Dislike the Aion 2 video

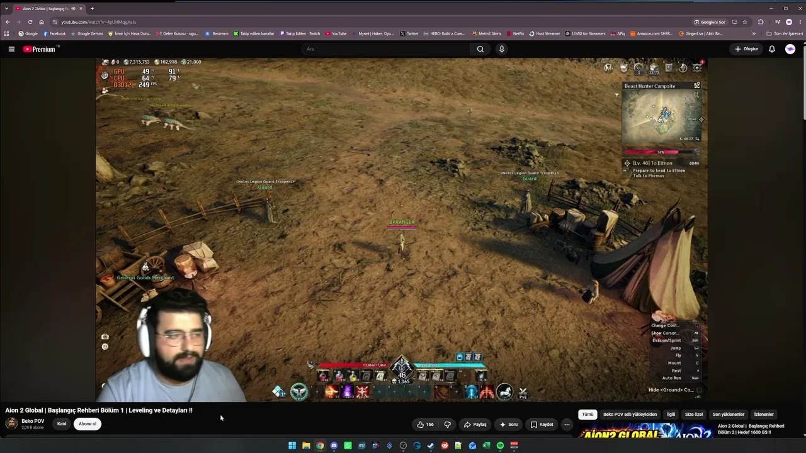point(447,424)
